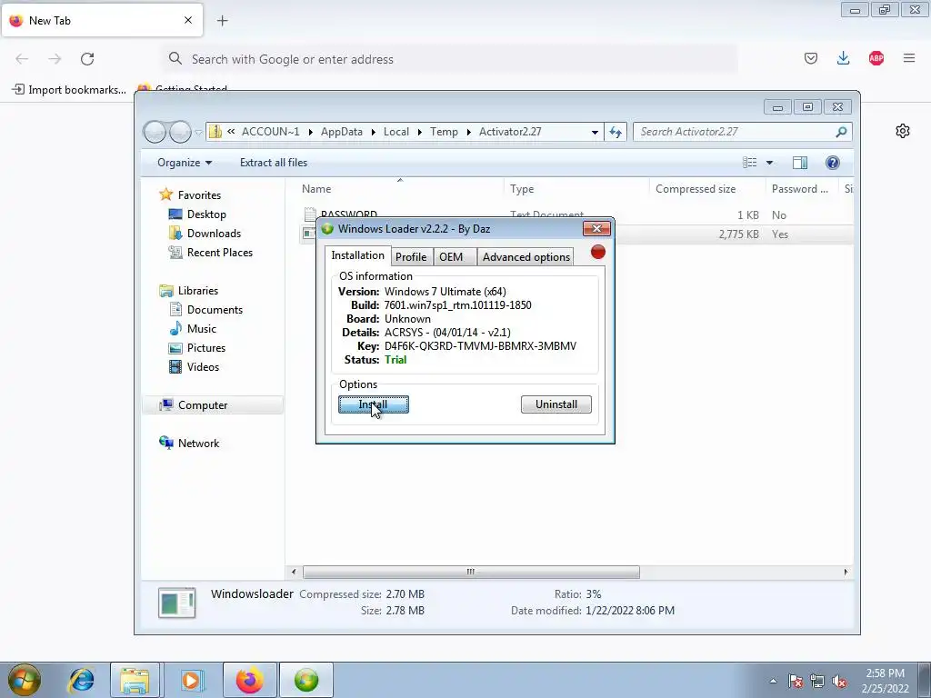Click Temp in the breadcrumb path

(x=444, y=132)
